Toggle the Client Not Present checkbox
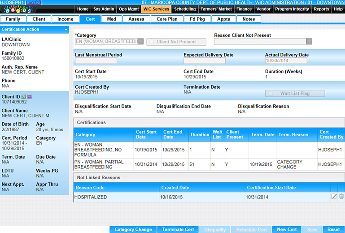This screenshot has width=345, height=233. 153,42
